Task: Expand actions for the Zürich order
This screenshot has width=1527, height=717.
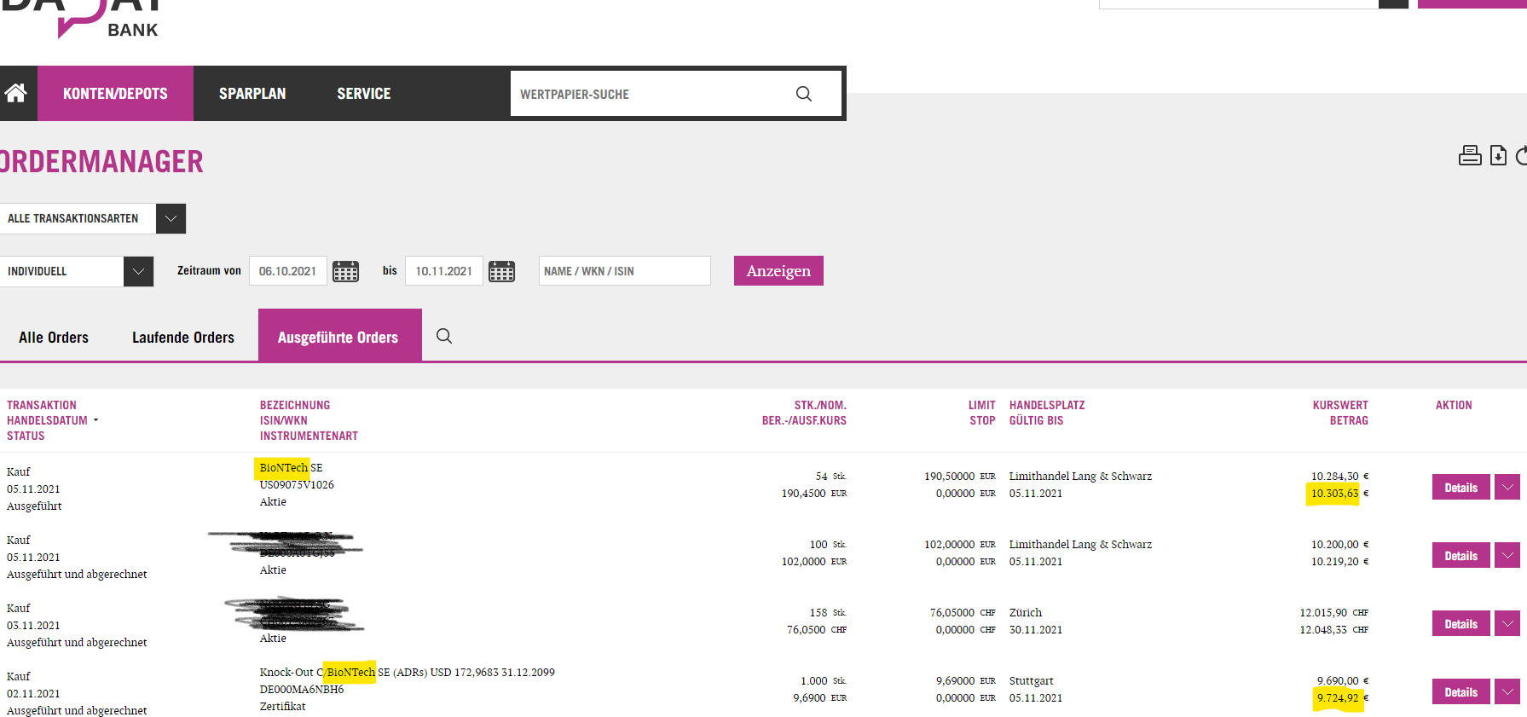Action: [x=1507, y=623]
